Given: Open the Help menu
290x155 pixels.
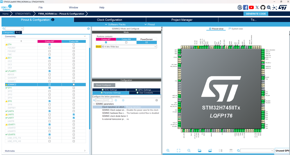Looking at the screenshot, I should point(102,8).
